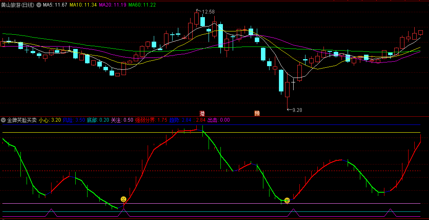Screen dimensions: 429x220
Task: Select the MA60: 11.22 label
Action: tap(142, 5)
